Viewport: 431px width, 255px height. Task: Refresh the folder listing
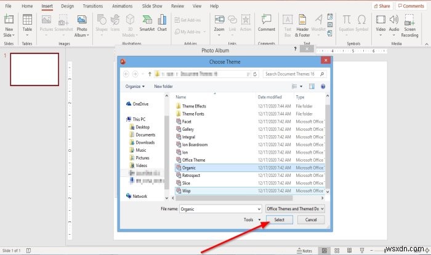[255, 74]
